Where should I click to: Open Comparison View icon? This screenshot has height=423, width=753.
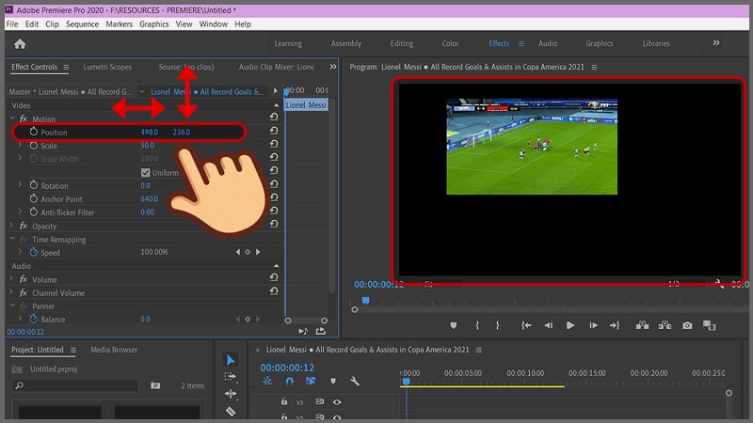tap(710, 325)
